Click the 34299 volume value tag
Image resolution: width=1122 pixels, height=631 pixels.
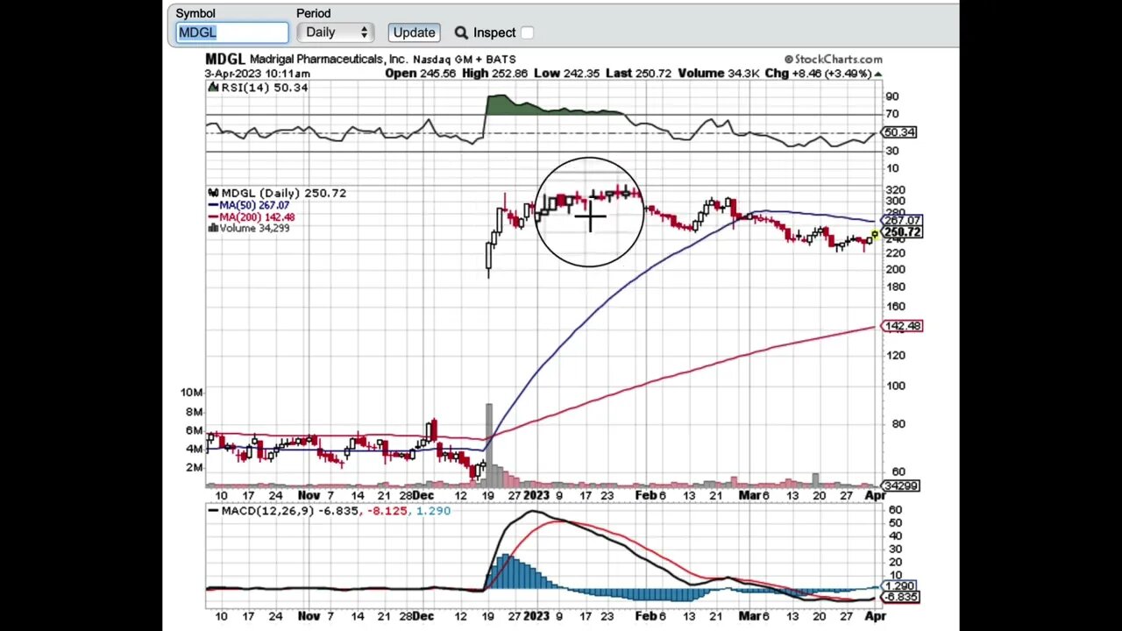click(x=900, y=486)
